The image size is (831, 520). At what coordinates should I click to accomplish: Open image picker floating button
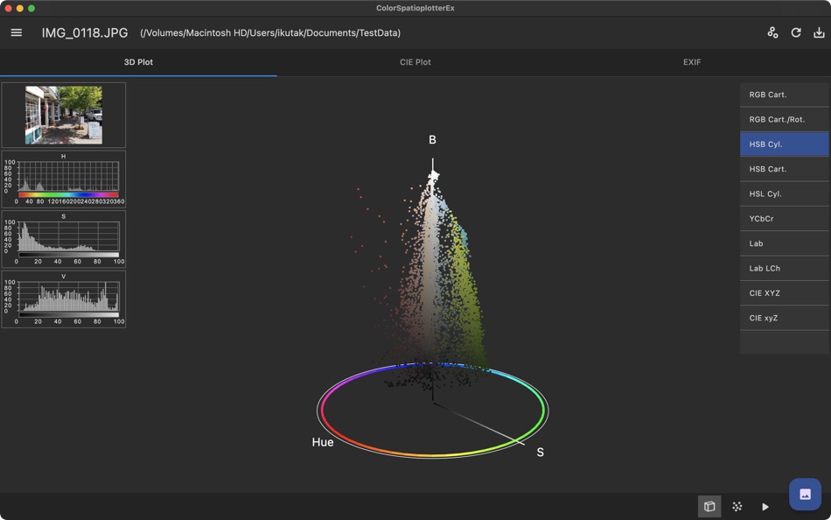(805, 494)
